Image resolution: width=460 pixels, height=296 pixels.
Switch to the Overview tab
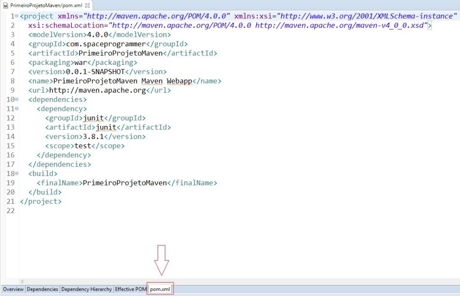tap(13, 289)
